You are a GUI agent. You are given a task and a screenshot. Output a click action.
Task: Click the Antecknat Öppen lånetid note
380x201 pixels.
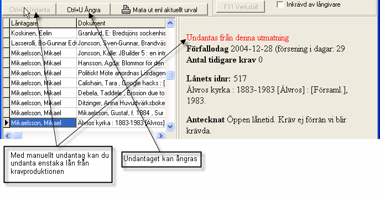267,125
